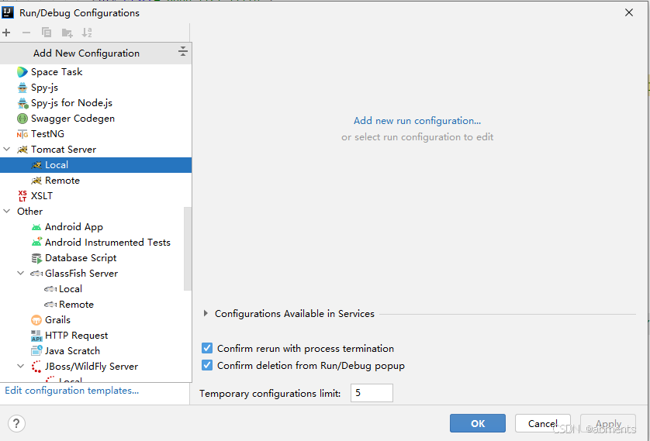Click the collapse icon beside Add New Configuration

(183, 52)
